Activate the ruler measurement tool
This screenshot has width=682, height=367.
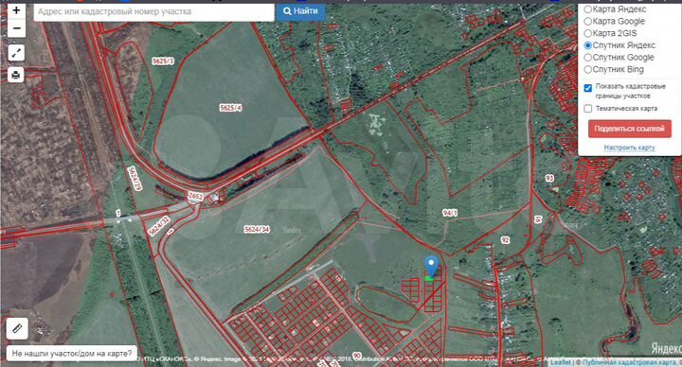point(17,328)
